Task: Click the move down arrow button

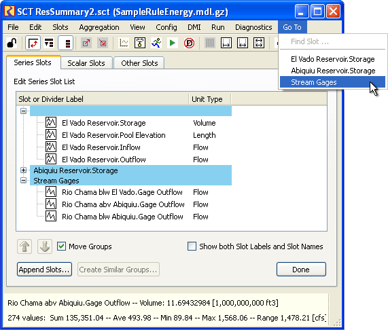Action: coord(45,246)
